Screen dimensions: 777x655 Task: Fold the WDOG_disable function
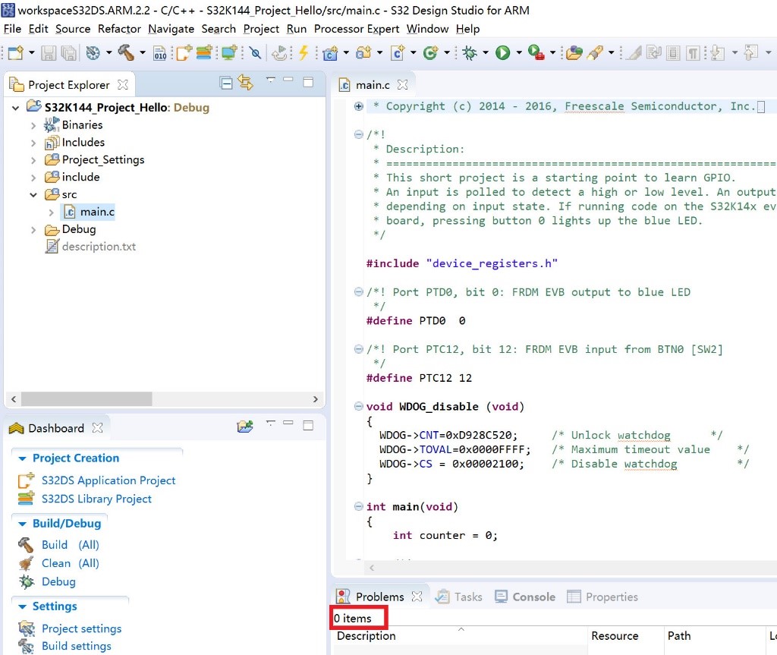tap(359, 407)
